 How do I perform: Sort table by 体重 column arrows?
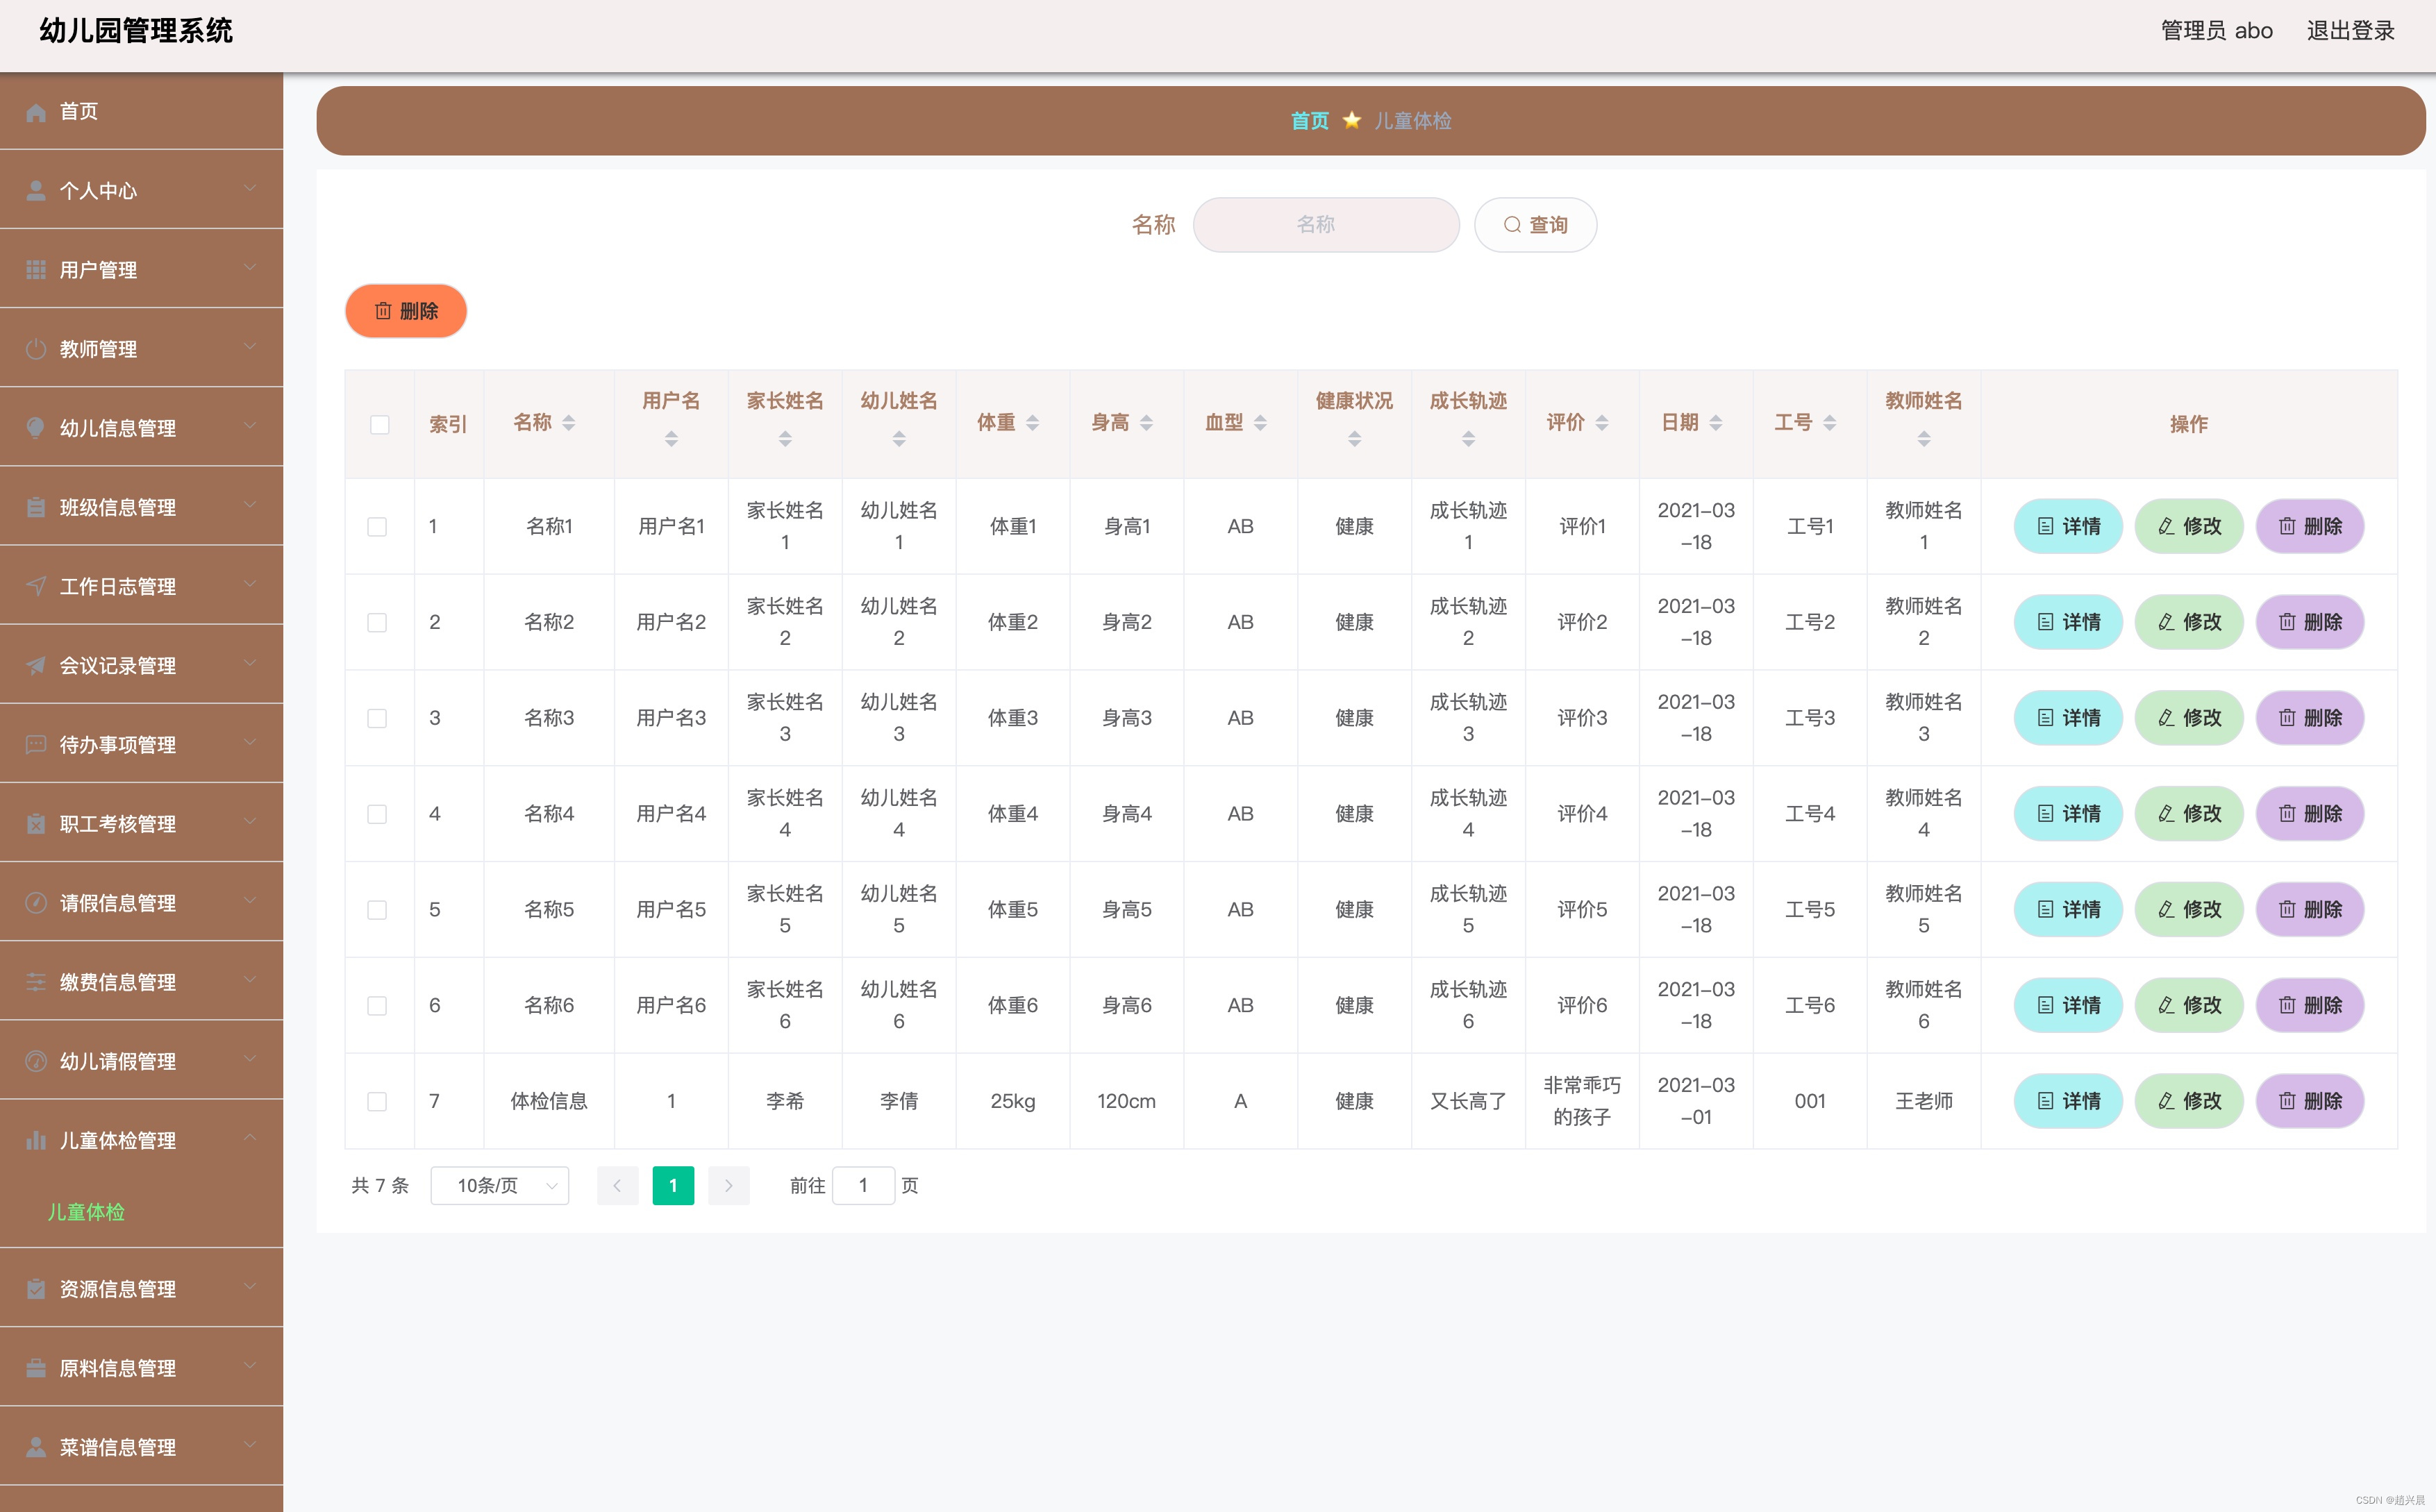point(1033,423)
